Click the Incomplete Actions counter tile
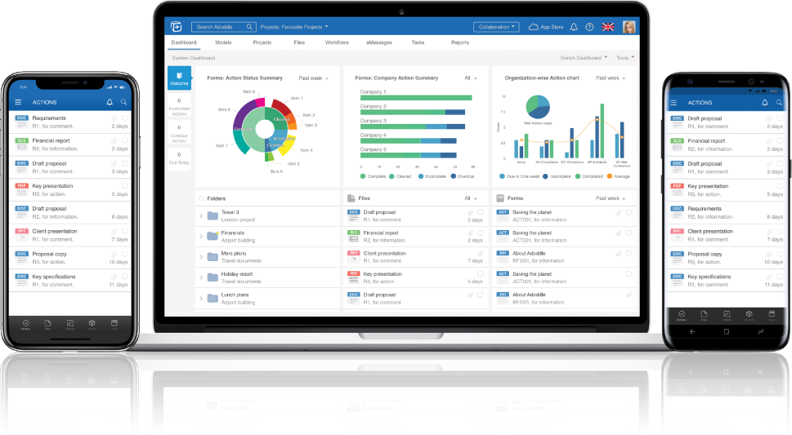792x435 pixels. pos(179,106)
